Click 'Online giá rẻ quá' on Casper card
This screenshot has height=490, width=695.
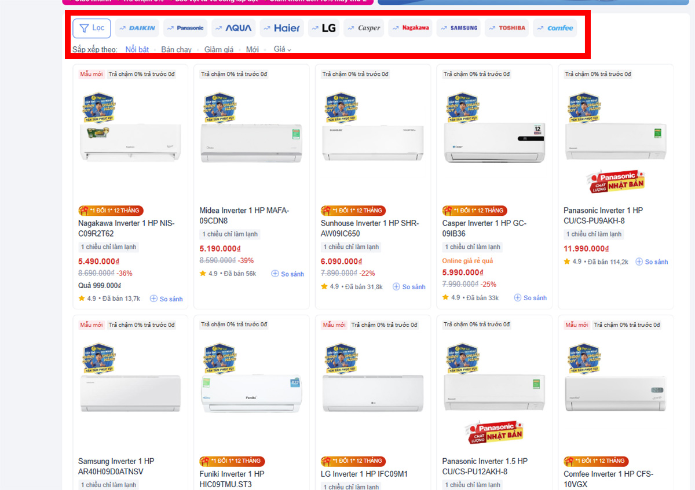click(467, 261)
